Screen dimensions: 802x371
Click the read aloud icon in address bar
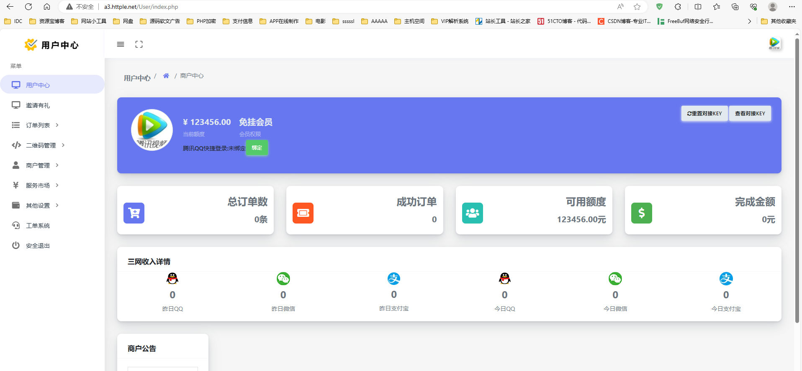tap(620, 7)
